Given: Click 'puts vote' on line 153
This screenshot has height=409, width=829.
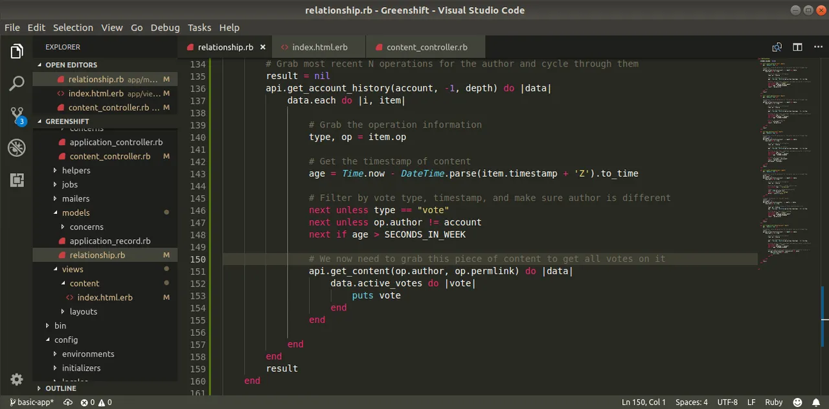Looking at the screenshot, I should 376,296.
